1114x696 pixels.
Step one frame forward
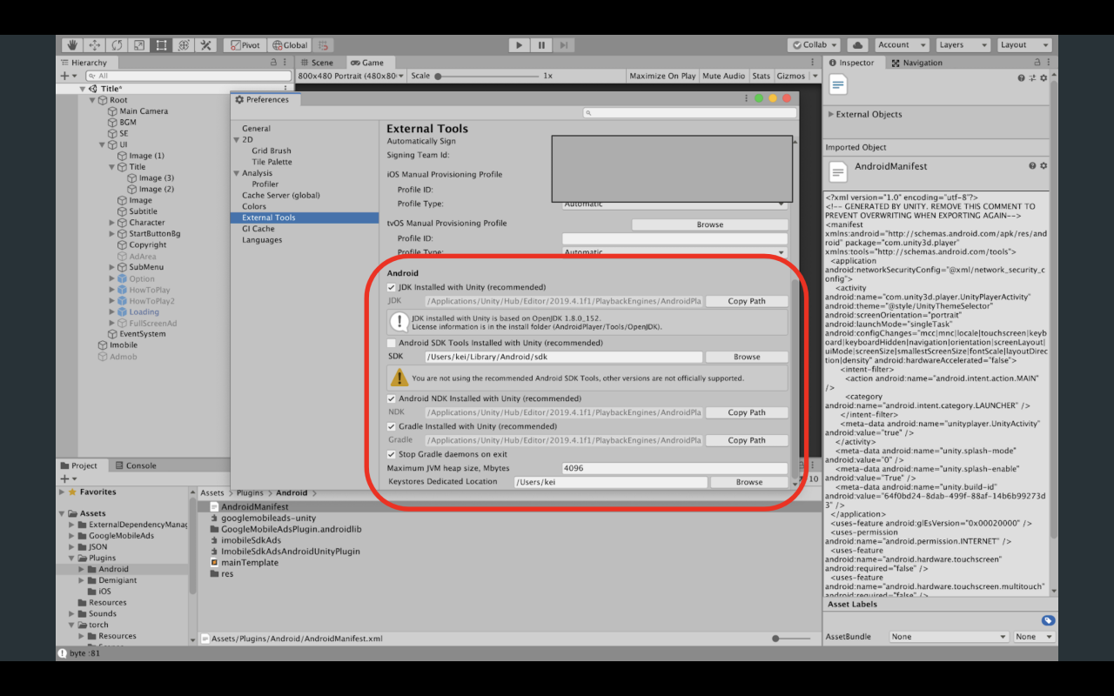tap(564, 45)
